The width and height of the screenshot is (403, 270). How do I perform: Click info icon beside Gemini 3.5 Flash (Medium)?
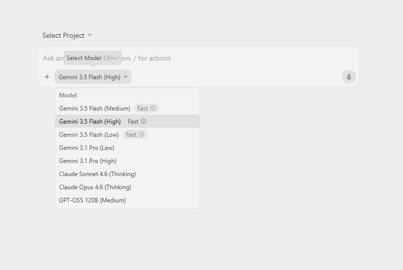click(x=153, y=108)
